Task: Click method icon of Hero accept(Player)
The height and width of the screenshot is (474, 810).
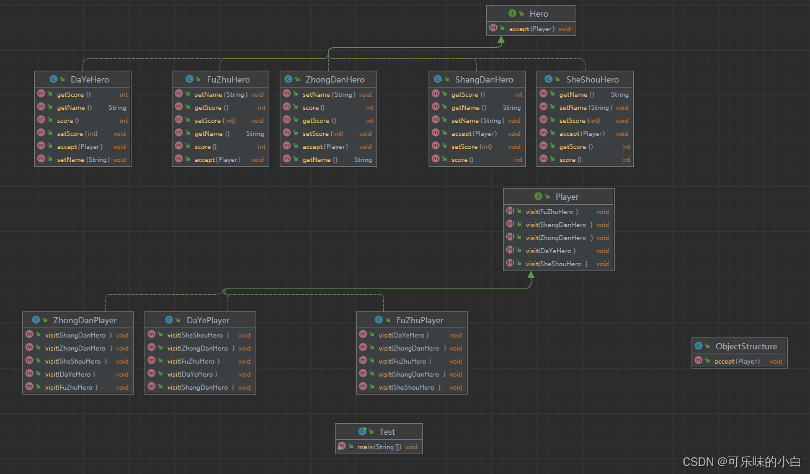Action: coord(493,29)
